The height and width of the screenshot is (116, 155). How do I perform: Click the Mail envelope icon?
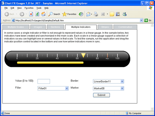[x=88, y=14]
